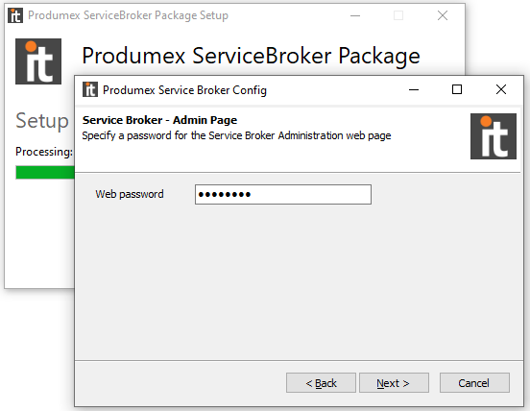Click the password instruction description text
This screenshot has width=530, height=411.
pyautogui.click(x=236, y=135)
